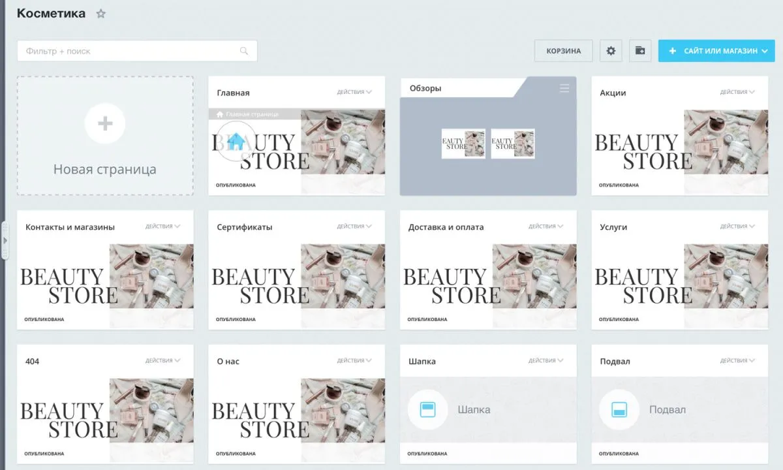Open Действия dropdown for Акции page
Image resolution: width=783 pixels, height=470 pixels.
[x=737, y=92]
